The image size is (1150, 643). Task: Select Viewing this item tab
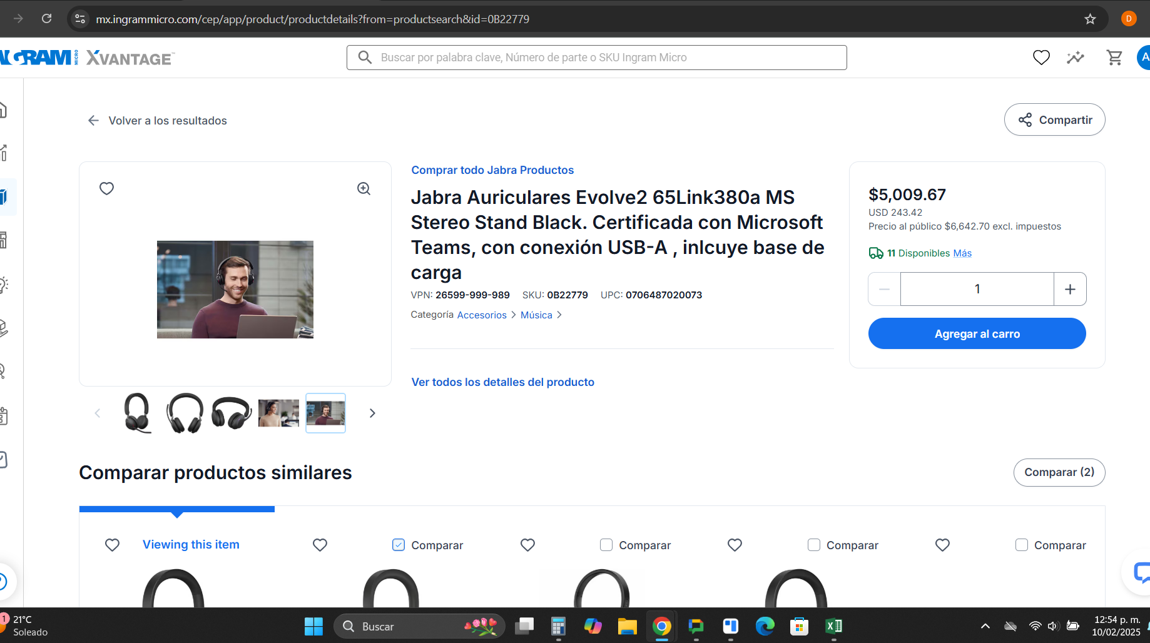coord(191,545)
